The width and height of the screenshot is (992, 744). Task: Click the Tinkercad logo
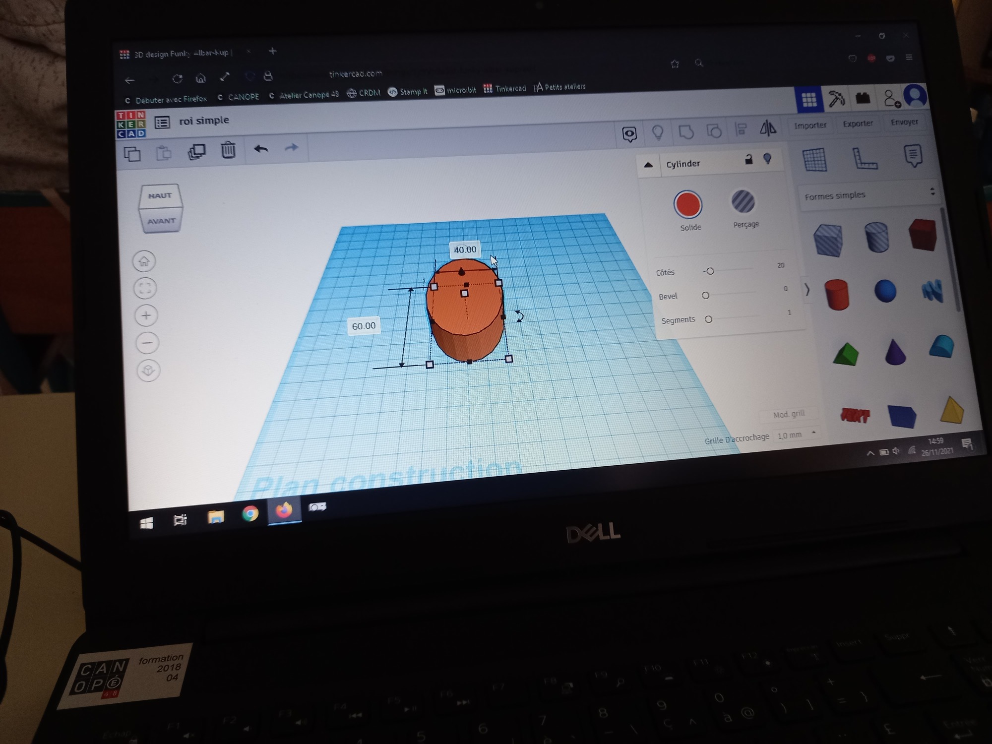pyautogui.click(x=131, y=124)
